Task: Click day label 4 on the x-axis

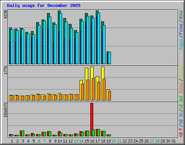Action: point(28,141)
